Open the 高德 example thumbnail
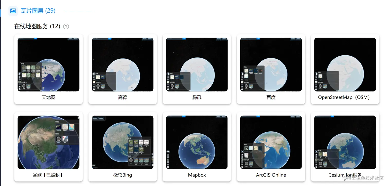Screen dimensions: 389x186 [x=122, y=64]
